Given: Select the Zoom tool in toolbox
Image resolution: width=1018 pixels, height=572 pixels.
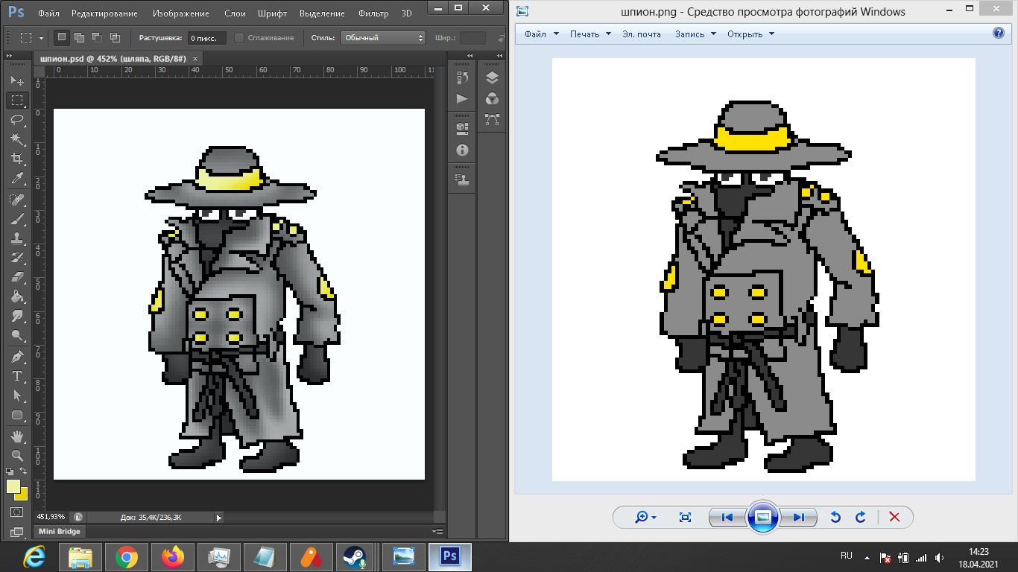Looking at the screenshot, I should tap(17, 455).
